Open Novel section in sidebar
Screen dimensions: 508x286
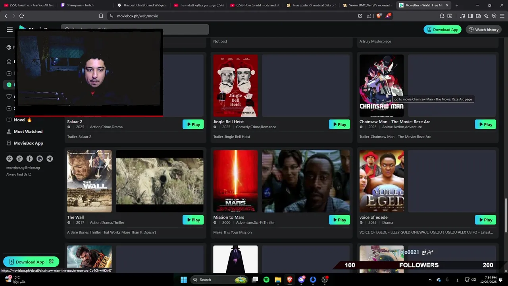point(20,120)
